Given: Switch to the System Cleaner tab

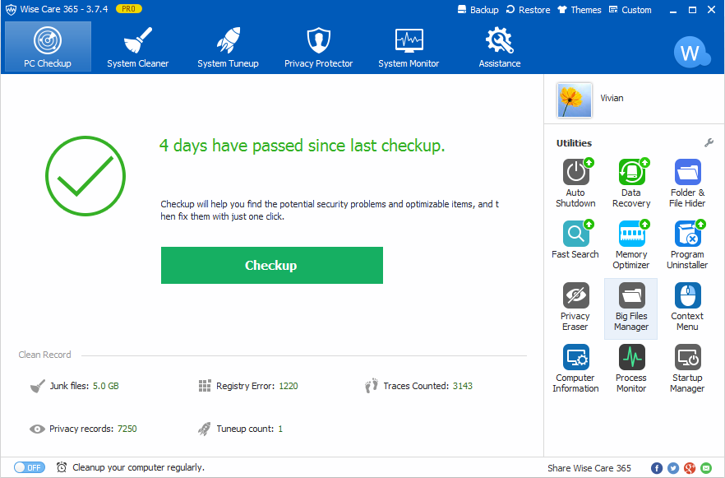Looking at the screenshot, I should 137,47.
